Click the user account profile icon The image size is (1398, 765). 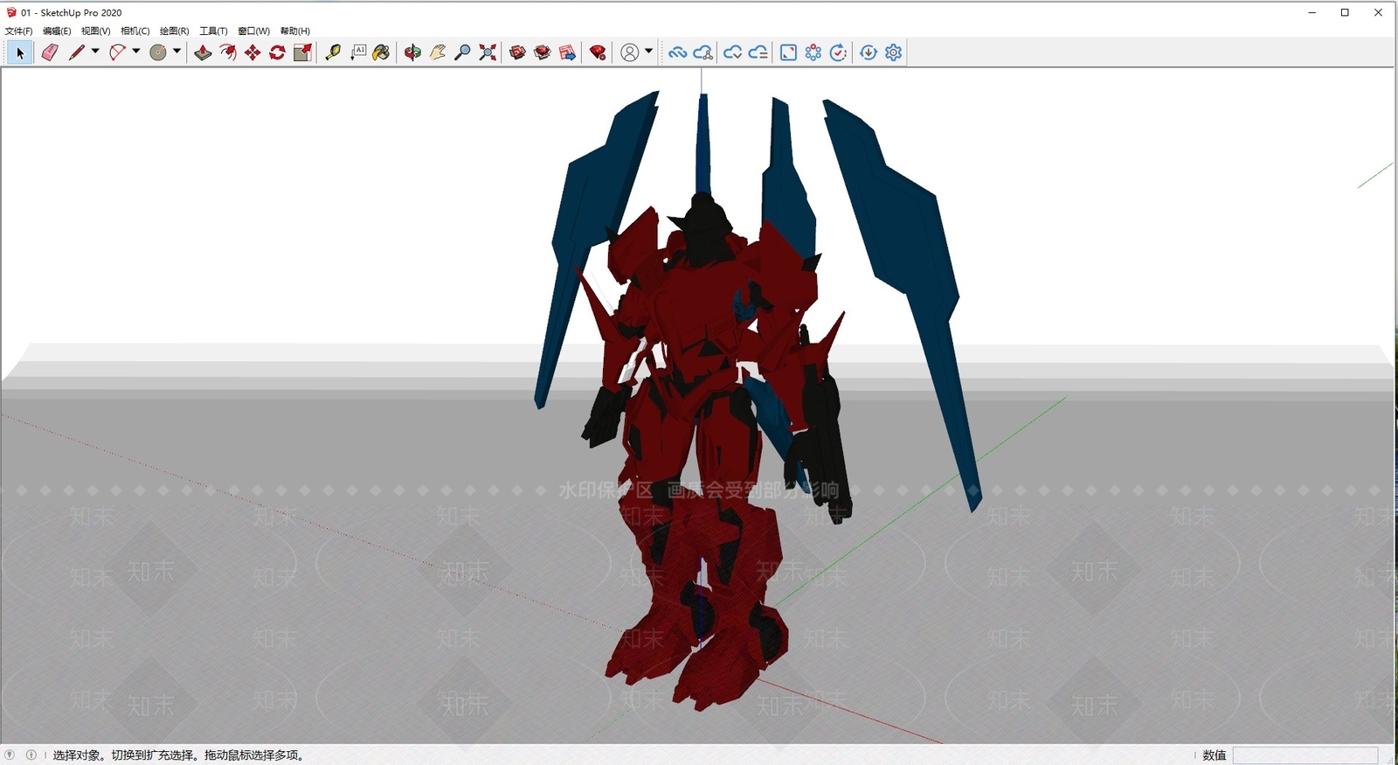pyautogui.click(x=629, y=52)
